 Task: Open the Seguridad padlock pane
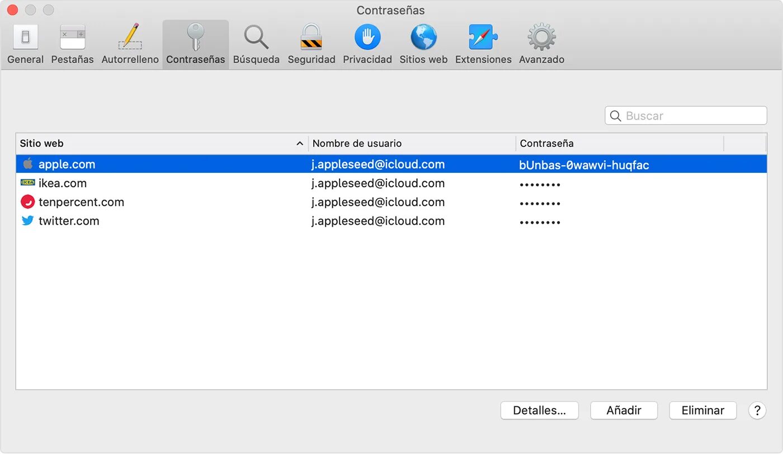click(312, 45)
